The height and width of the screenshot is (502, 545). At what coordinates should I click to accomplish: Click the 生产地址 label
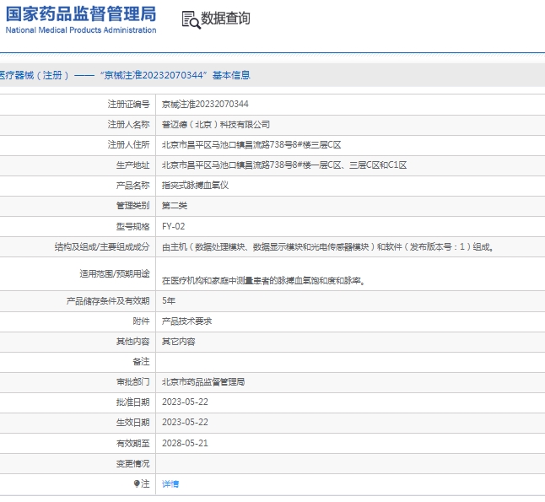pos(132,165)
